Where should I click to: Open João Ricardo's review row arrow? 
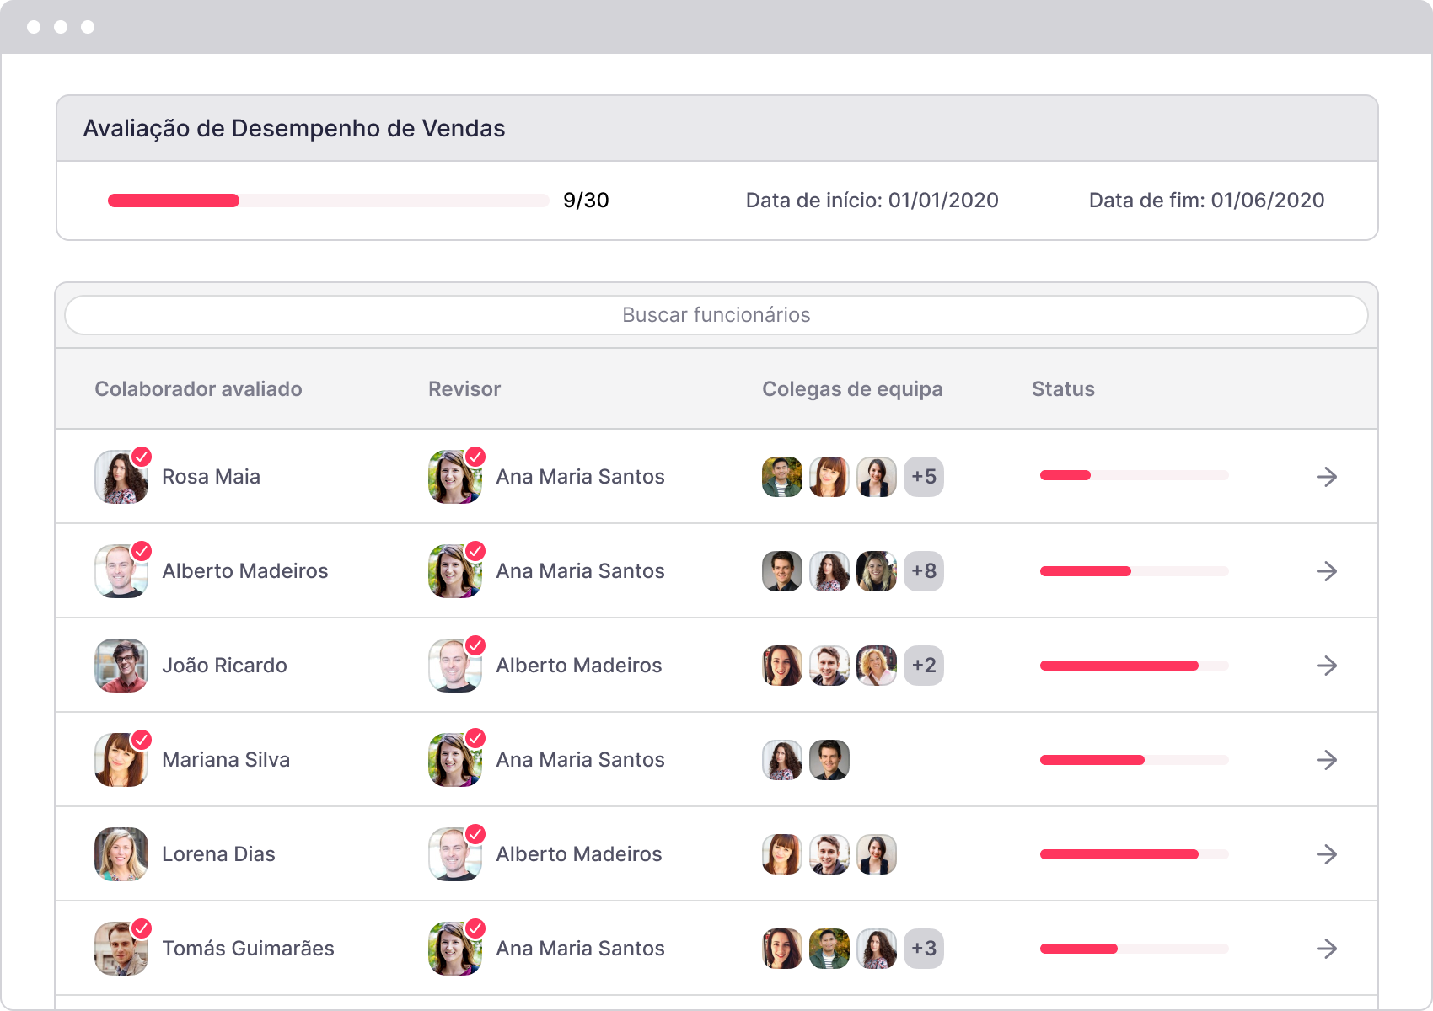click(1327, 666)
